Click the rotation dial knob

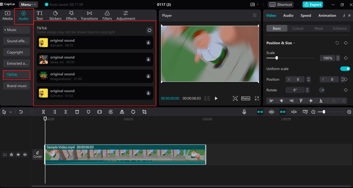coord(322,90)
